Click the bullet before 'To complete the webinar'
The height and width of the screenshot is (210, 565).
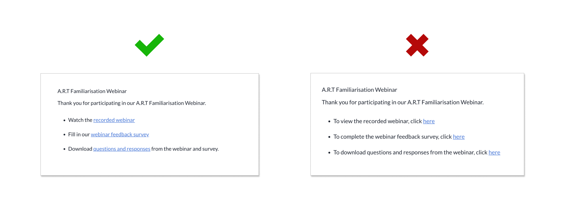click(x=329, y=137)
